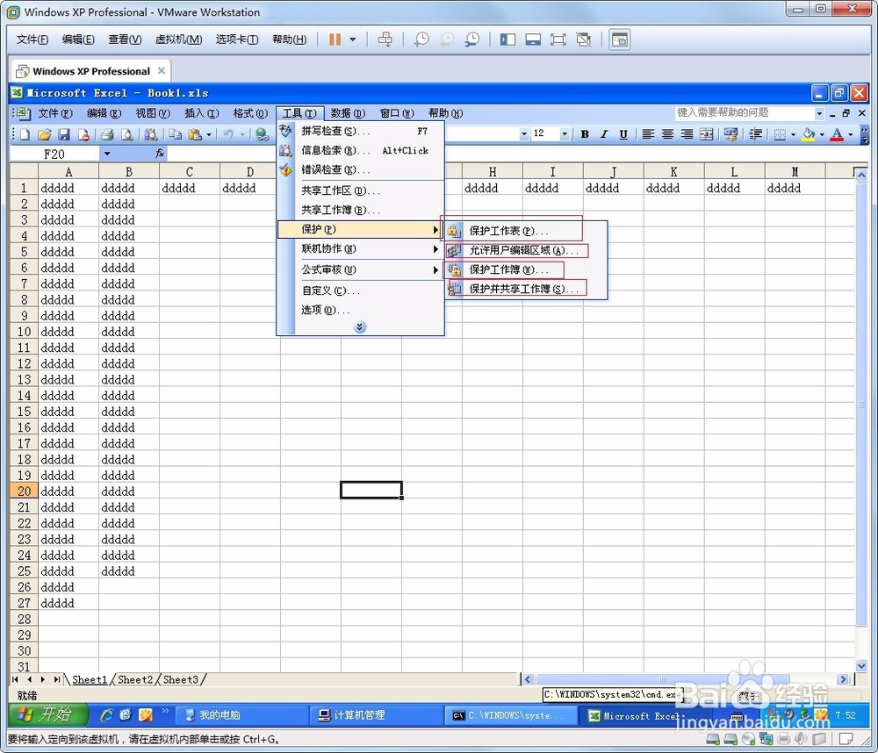This screenshot has height=753, width=878.
Task: Toggle right alignment of cell text
Action: point(687,133)
